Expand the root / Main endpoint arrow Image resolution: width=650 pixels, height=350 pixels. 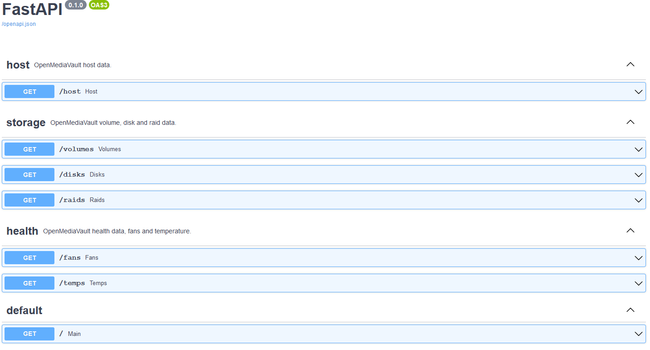639,334
